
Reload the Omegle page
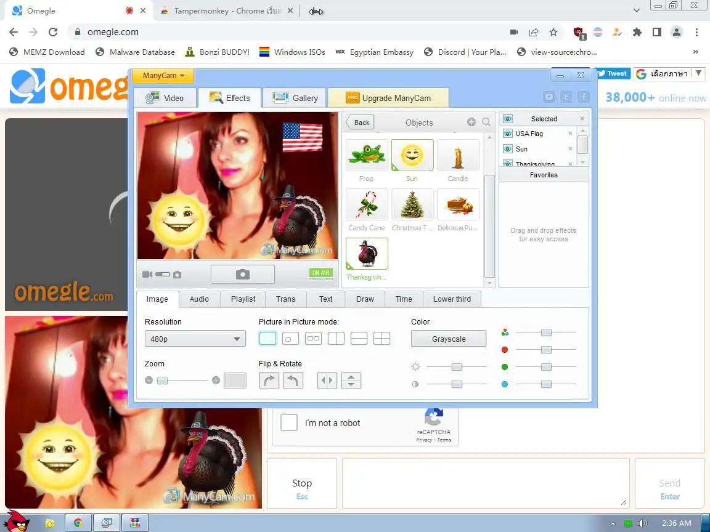(53, 31)
